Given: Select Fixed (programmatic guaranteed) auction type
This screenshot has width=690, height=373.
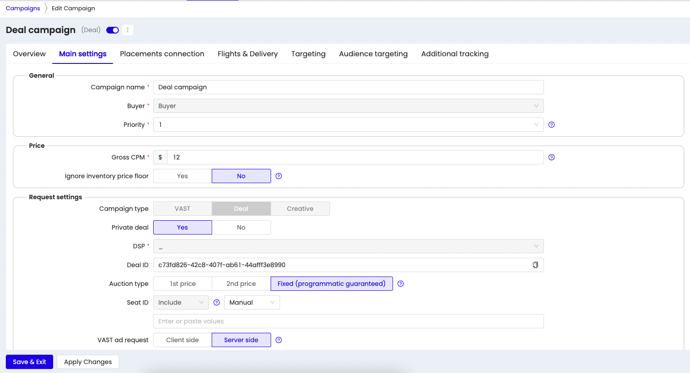Looking at the screenshot, I should click(331, 284).
